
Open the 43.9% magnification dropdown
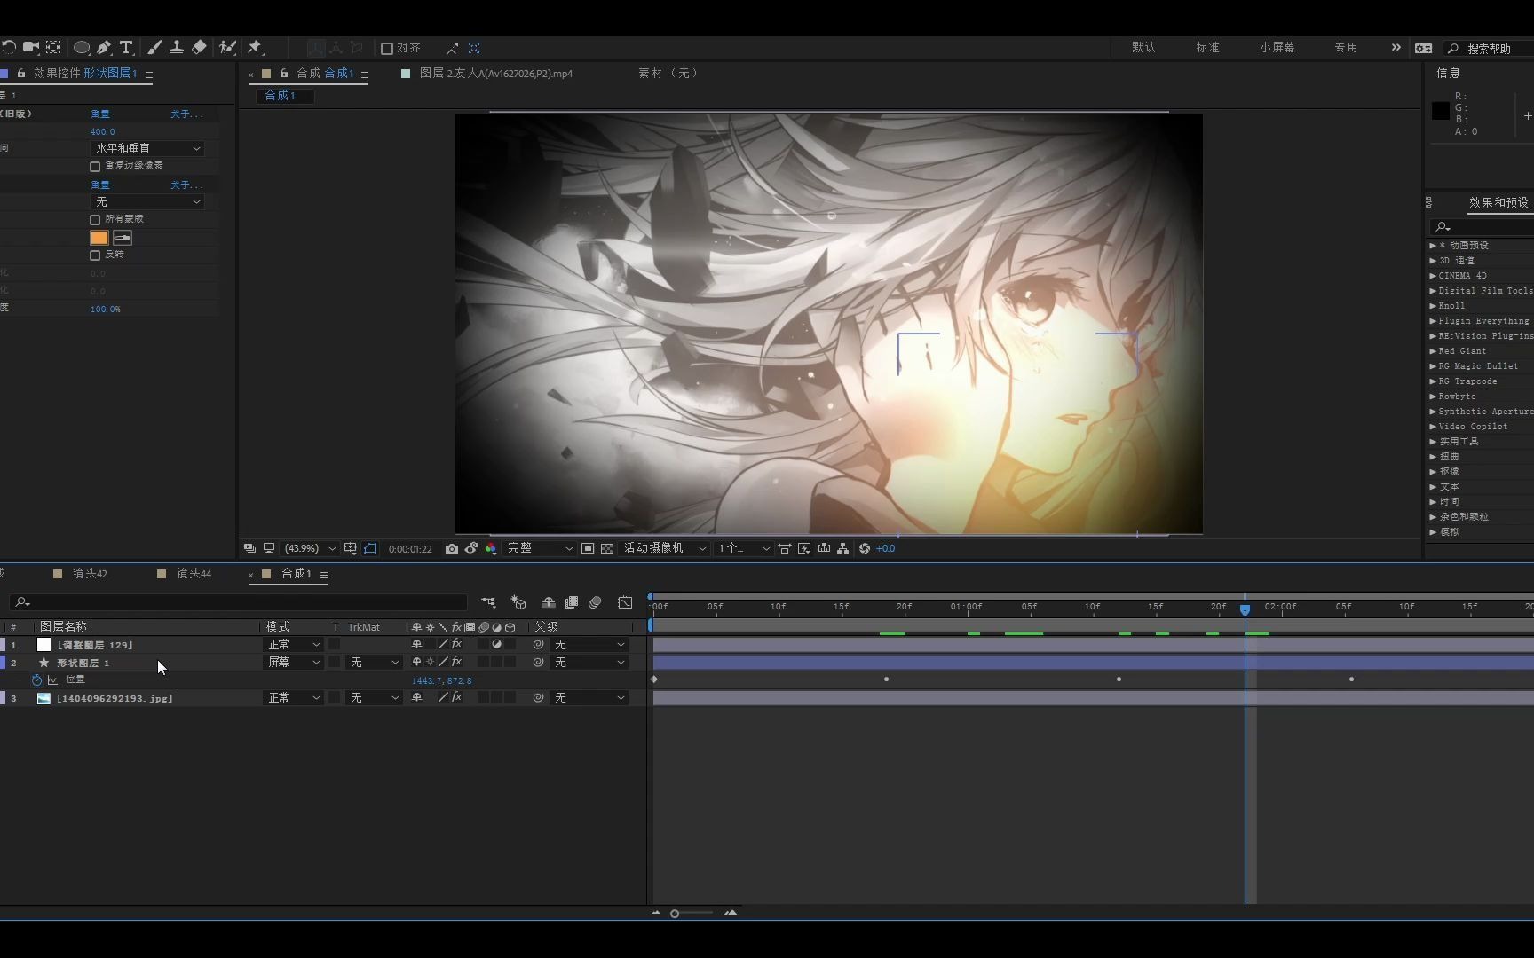[308, 548]
